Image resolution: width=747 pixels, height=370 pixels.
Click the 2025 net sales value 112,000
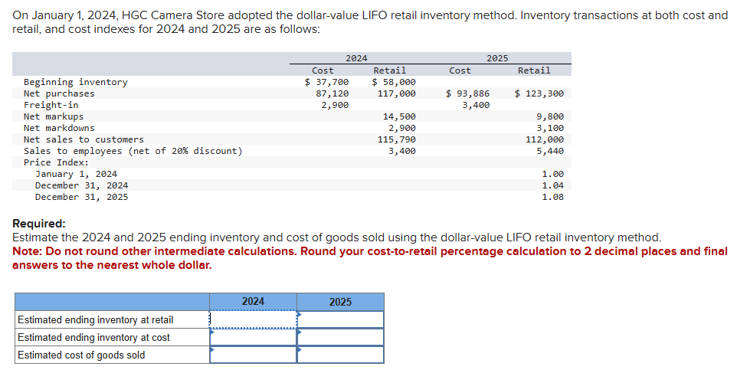[x=545, y=139]
